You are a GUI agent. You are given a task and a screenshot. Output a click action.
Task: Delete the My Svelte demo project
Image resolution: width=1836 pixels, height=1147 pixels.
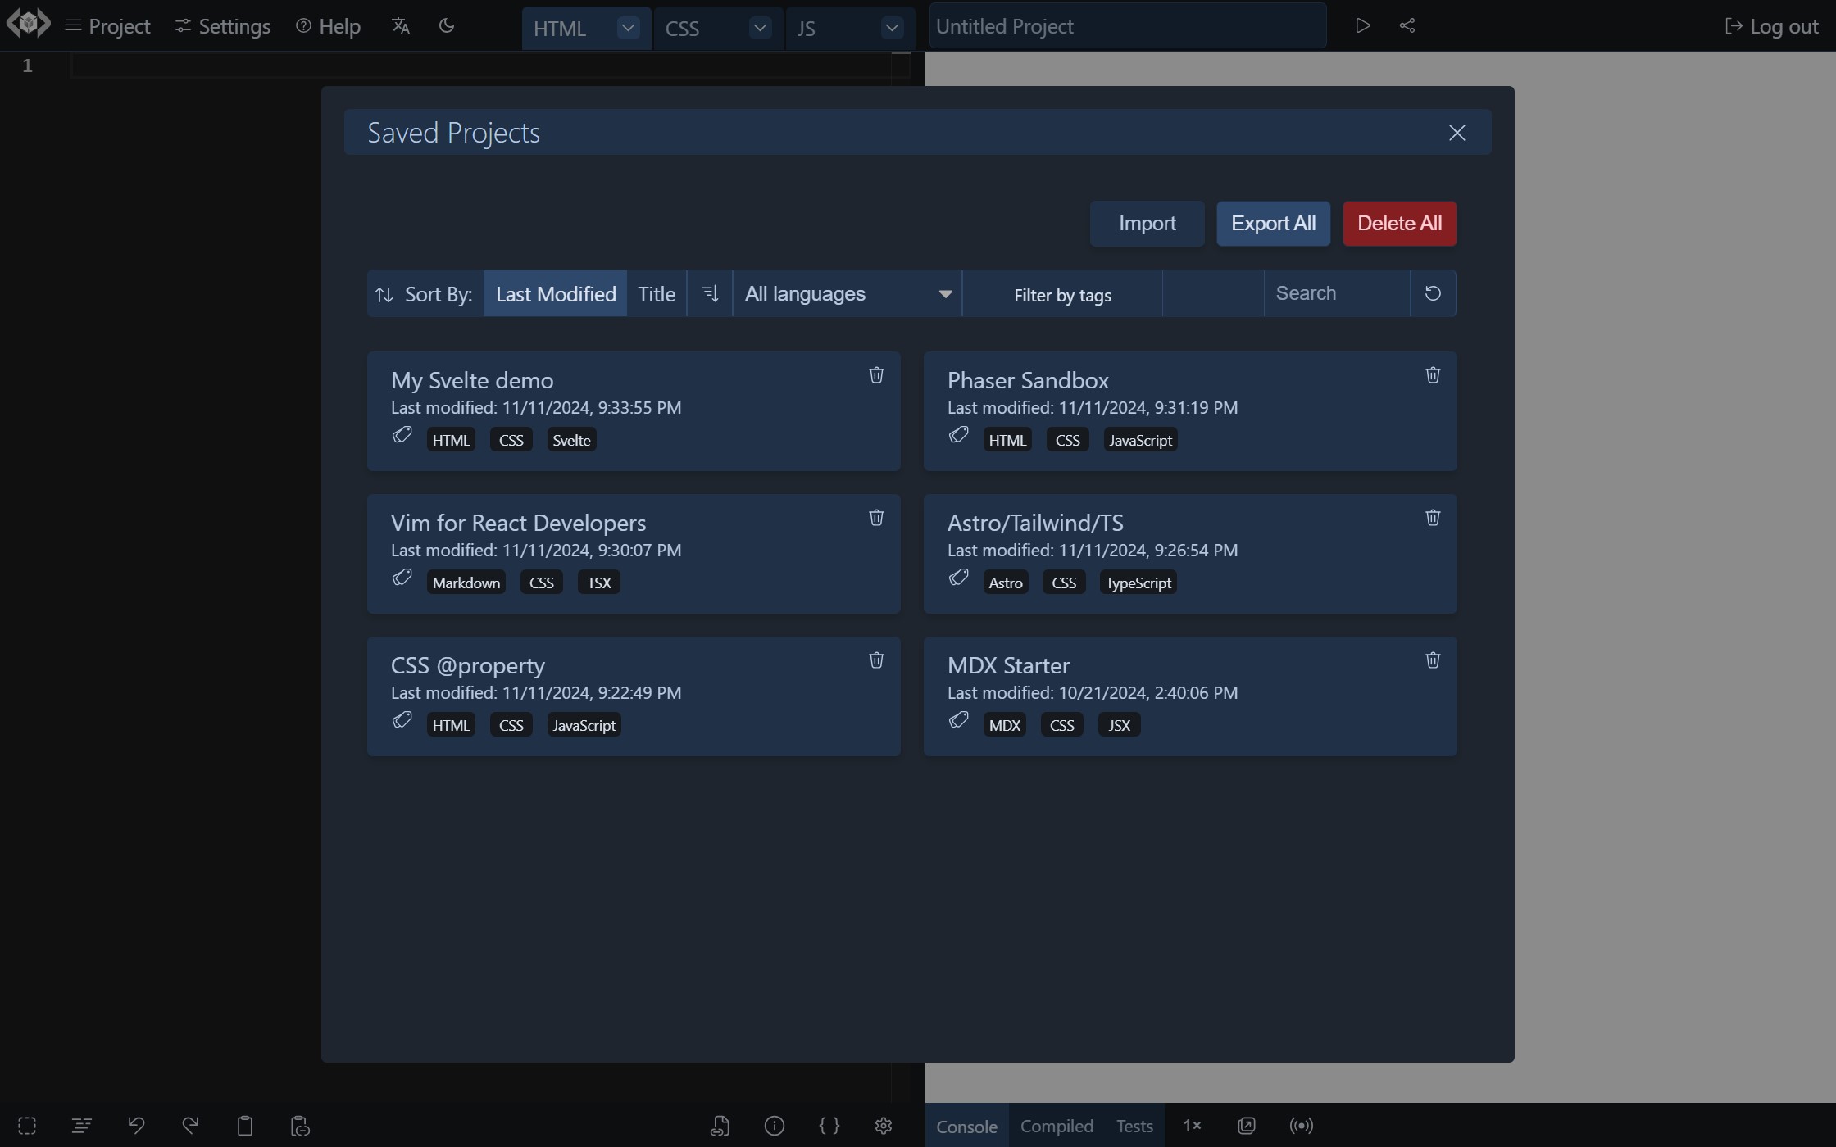(x=876, y=375)
